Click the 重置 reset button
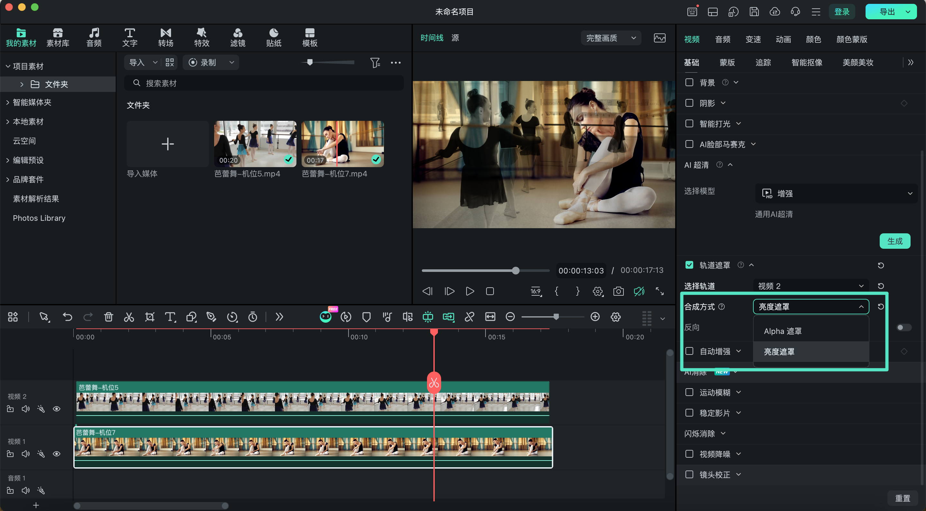Viewport: 926px width, 511px height. pos(902,498)
